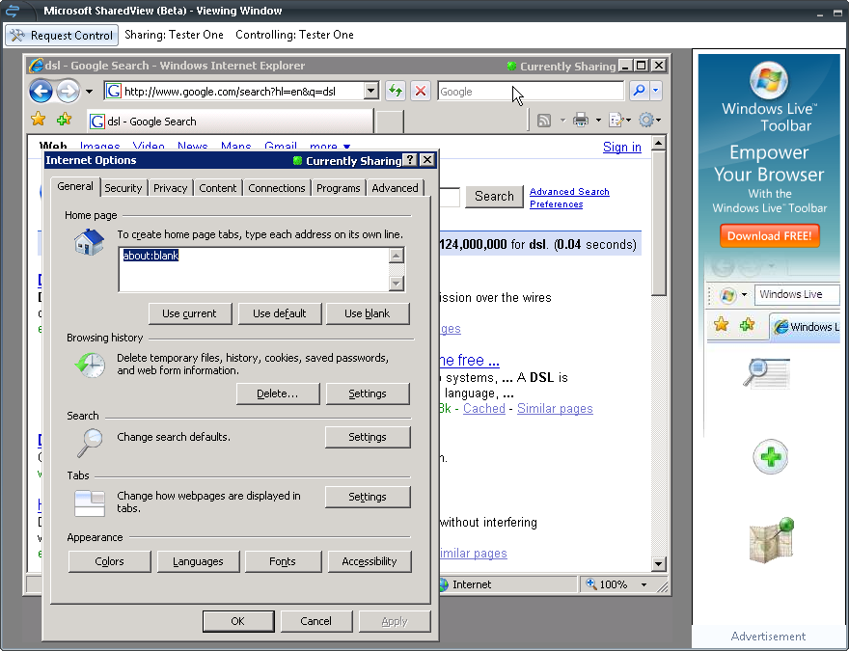Open Search defaults Settings
Screen dimensions: 849x651
pyautogui.click(x=368, y=437)
